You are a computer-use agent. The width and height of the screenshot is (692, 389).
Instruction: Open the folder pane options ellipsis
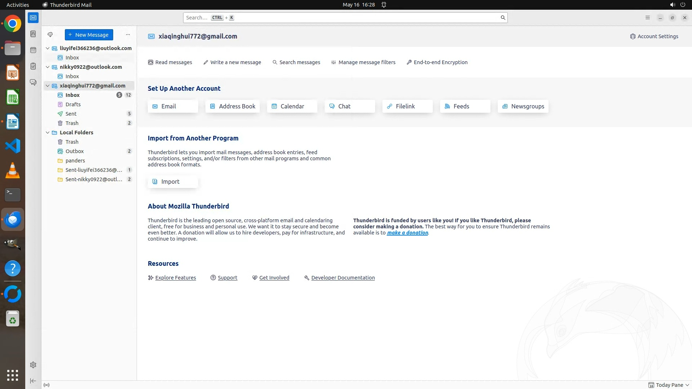click(128, 35)
